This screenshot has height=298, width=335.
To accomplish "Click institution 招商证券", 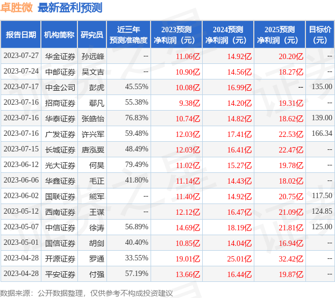I will pos(60,103).
